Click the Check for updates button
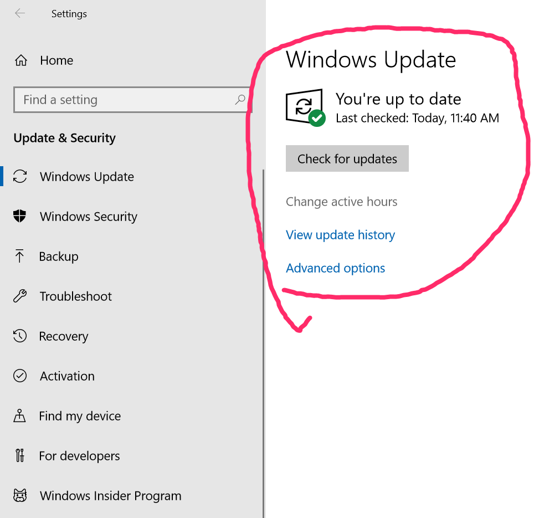Screen dimensions: 534x518 coord(347,158)
